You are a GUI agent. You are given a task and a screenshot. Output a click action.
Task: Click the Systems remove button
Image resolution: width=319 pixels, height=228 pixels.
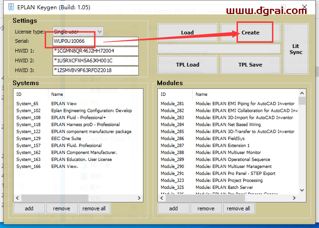point(61,208)
